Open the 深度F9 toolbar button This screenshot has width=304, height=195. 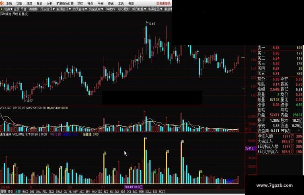[111, 9]
